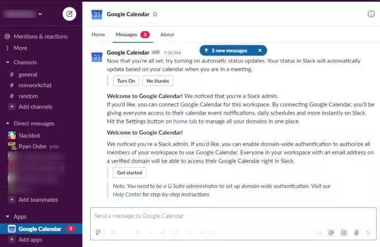The height and width of the screenshot is (247, 380).
Task: Open the More sidebar item
Action: [20, 48]
